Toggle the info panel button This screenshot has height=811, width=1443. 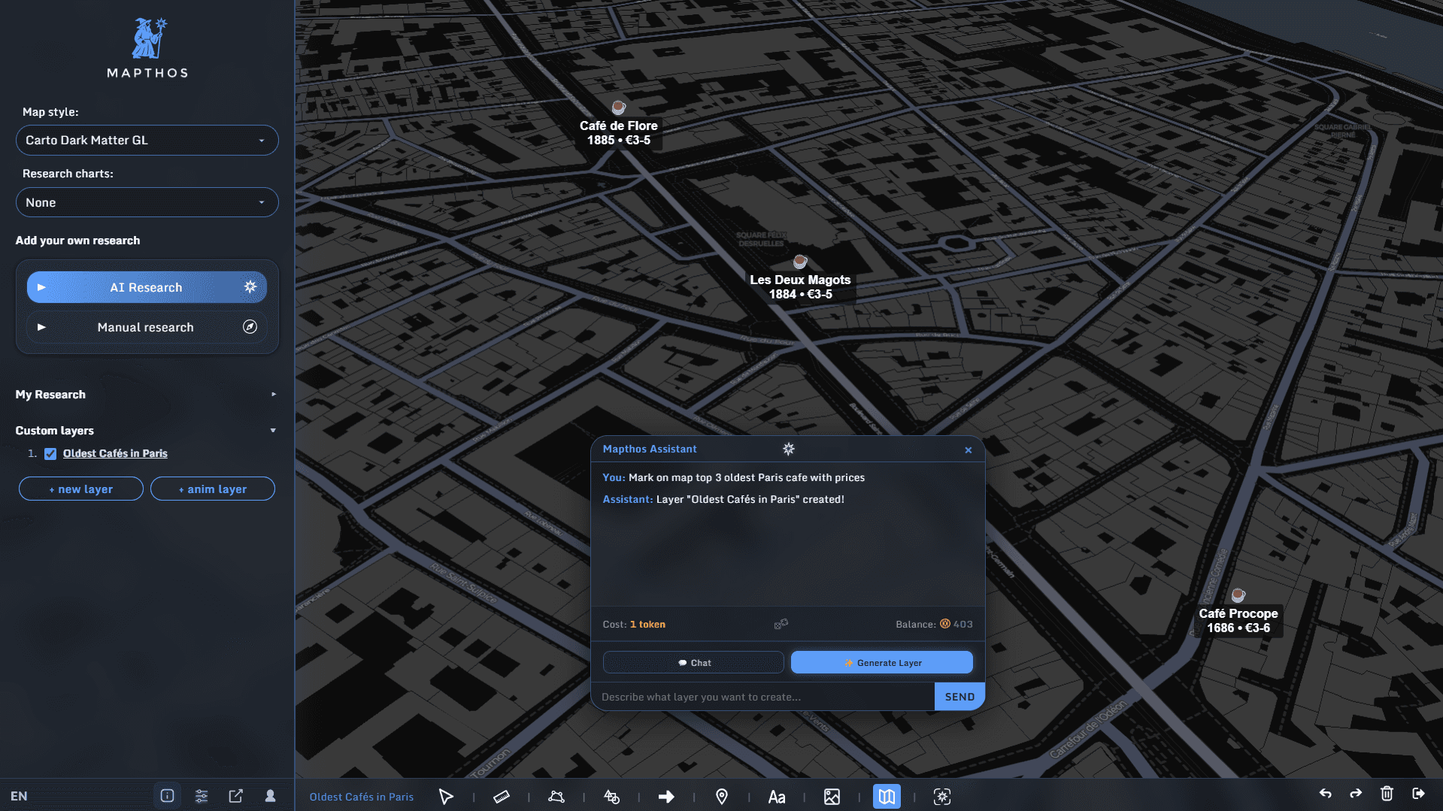tap(167, 796)
